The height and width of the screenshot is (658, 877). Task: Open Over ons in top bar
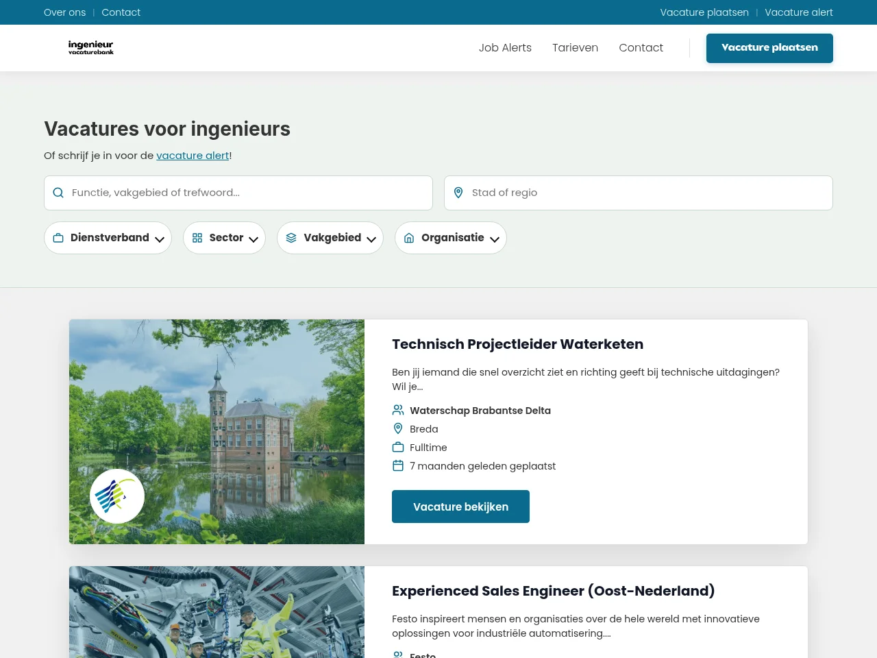(x=65, y=12)
